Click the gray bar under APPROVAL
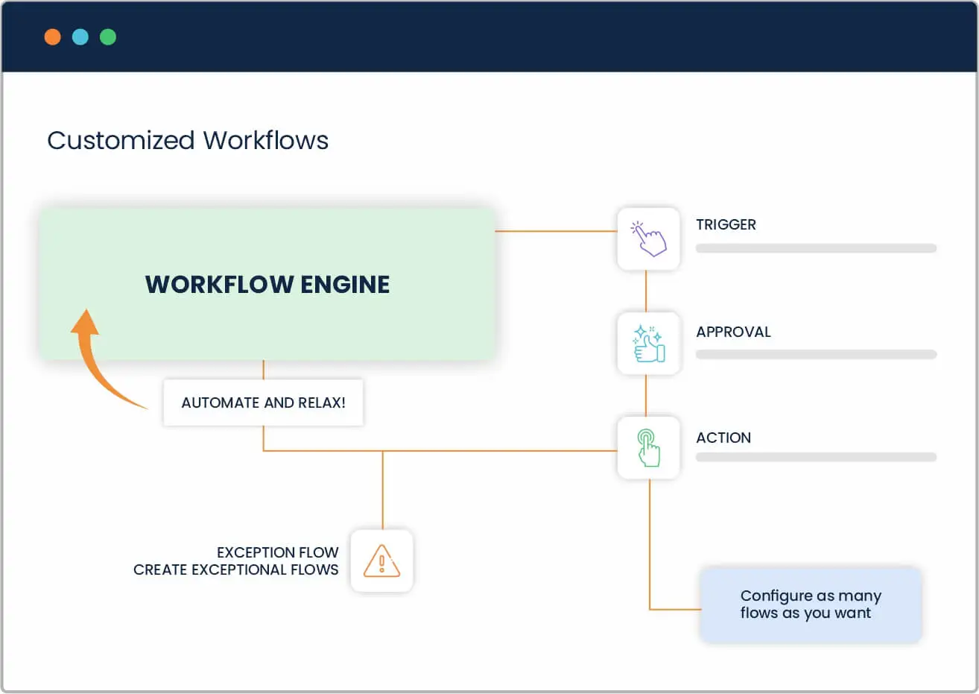The height and width of the screenshot is (694, 979). [816, 355]
